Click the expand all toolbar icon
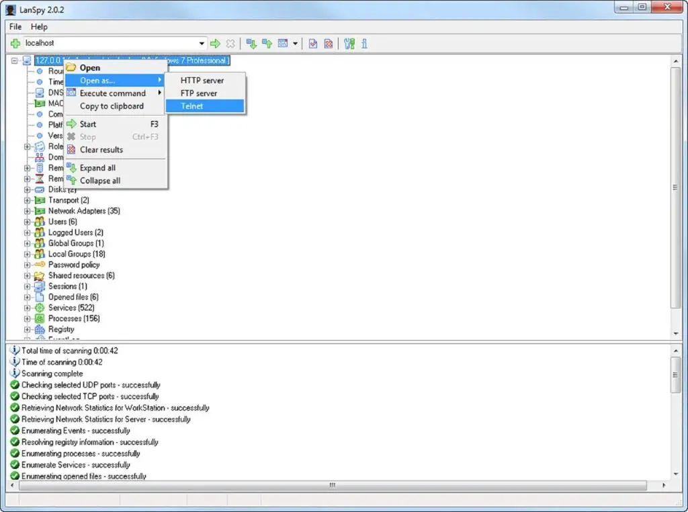The image size is (688, 512). click(251, 44)
